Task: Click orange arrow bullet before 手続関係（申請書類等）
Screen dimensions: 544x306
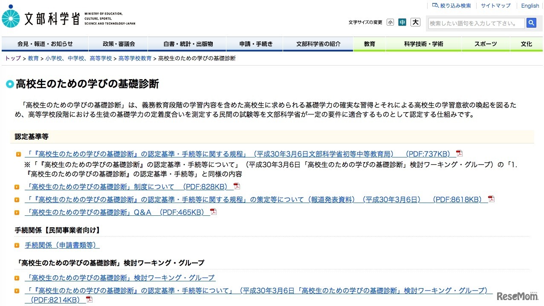Action: (x=17, y=245)
